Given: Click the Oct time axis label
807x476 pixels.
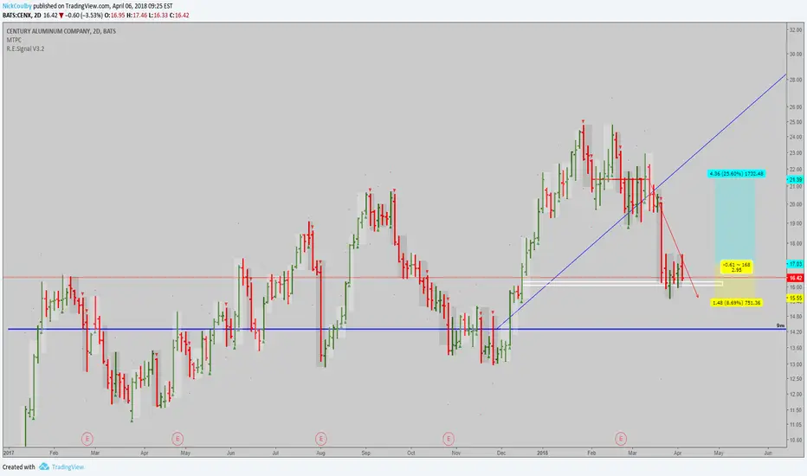Looking at the screenshot, I should coord(410,453).
